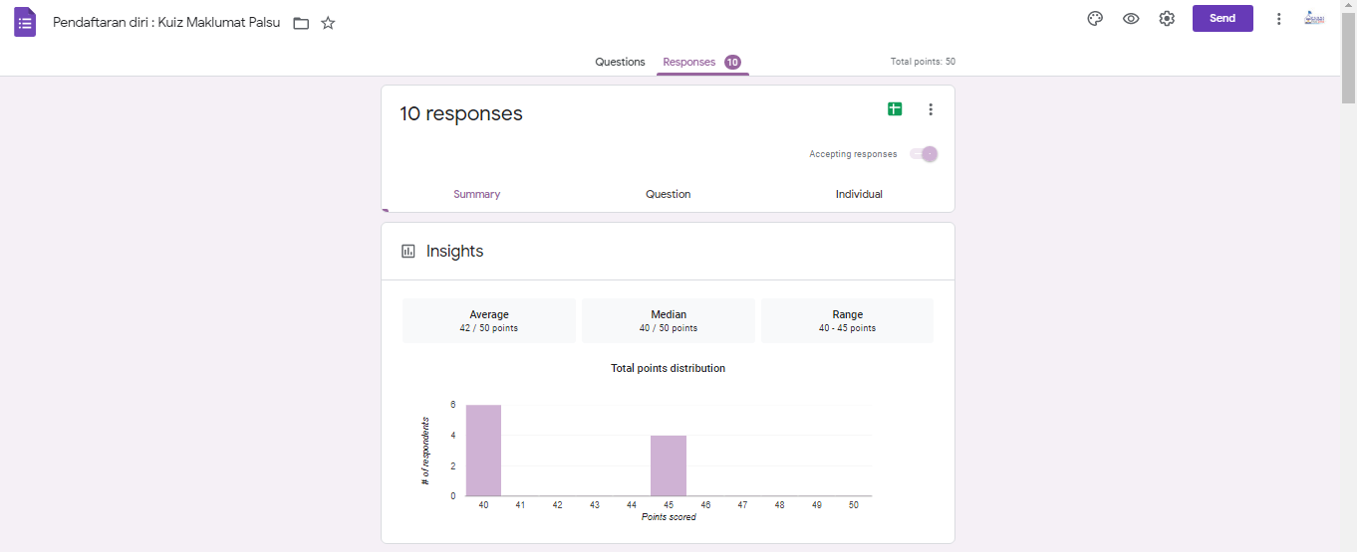
Task: Open the Google account avatar
Action: pyautogui.click(x=1314, y=19)
